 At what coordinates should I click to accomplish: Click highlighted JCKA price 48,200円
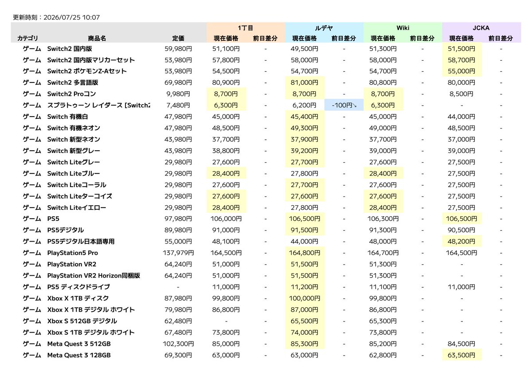pos(462,242)
